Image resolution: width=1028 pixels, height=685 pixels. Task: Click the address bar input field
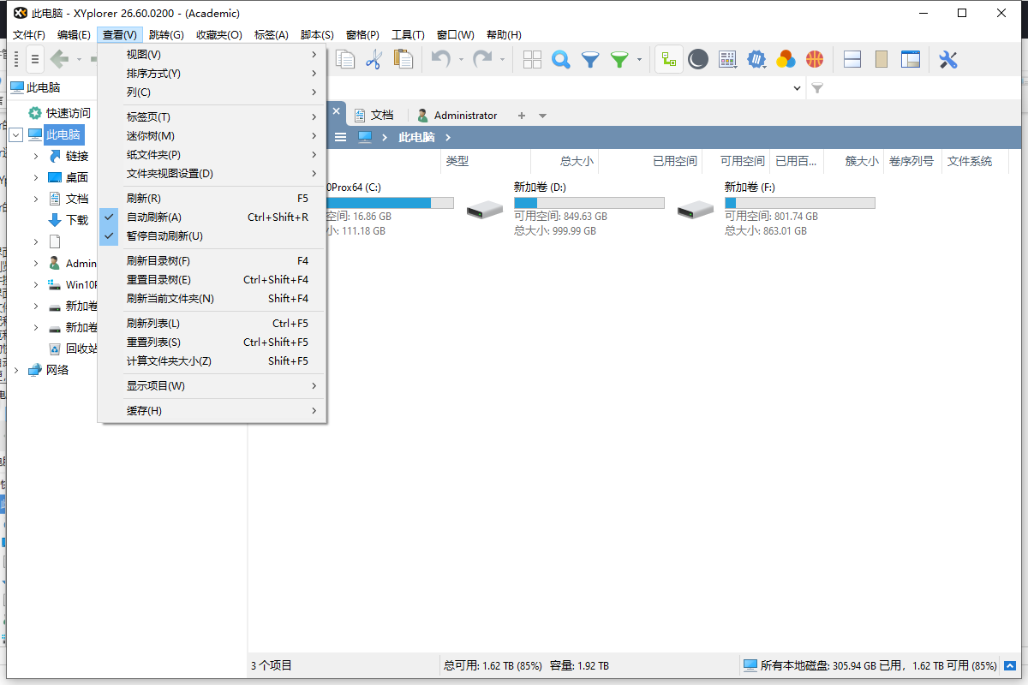[x=557, y=88]
